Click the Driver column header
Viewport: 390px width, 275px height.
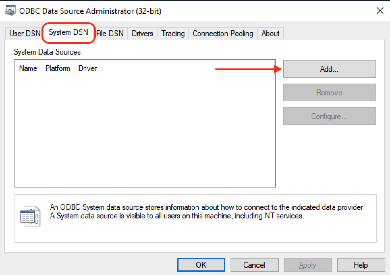(x=87, y=68)
